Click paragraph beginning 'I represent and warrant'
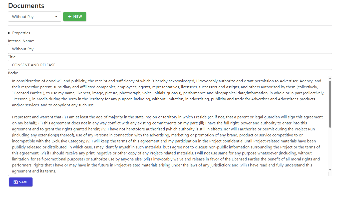 [168, 144]
